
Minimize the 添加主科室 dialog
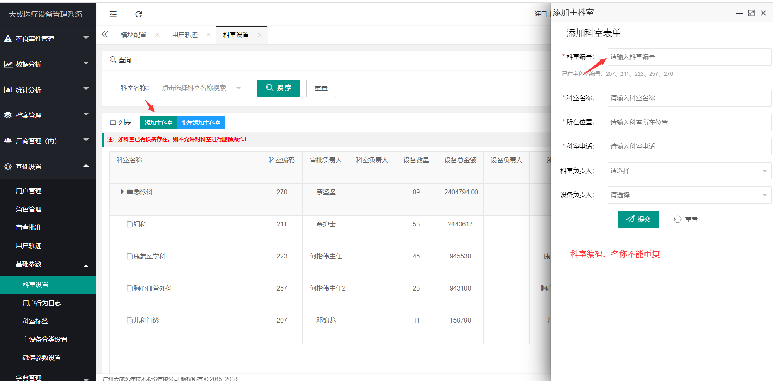[740, 13]
